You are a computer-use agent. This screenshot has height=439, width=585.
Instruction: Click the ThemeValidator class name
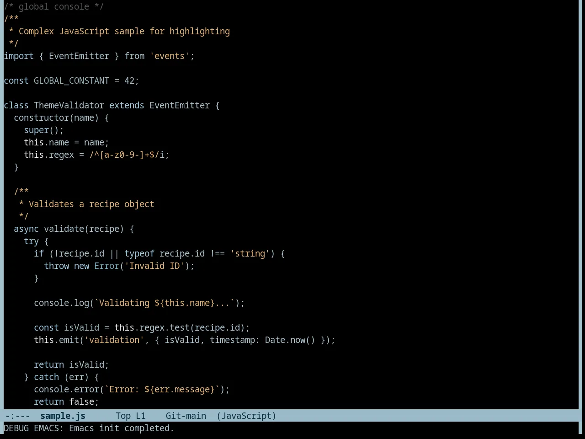coord(69,106)
